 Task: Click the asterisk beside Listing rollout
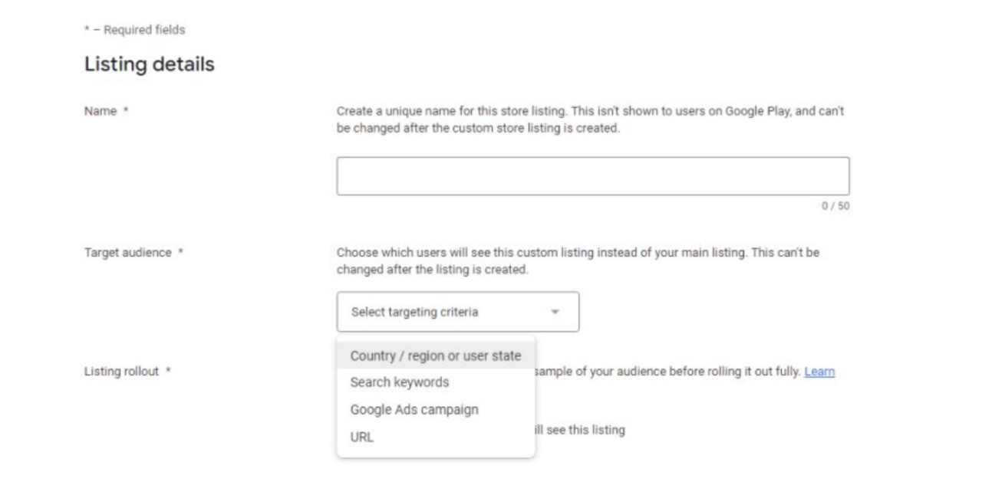(x=168, y=372)
